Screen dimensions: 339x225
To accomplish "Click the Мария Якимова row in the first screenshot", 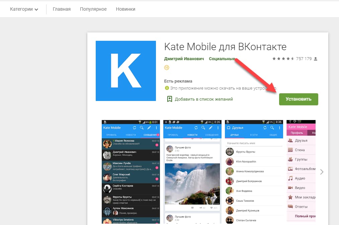I will point(131,144).
